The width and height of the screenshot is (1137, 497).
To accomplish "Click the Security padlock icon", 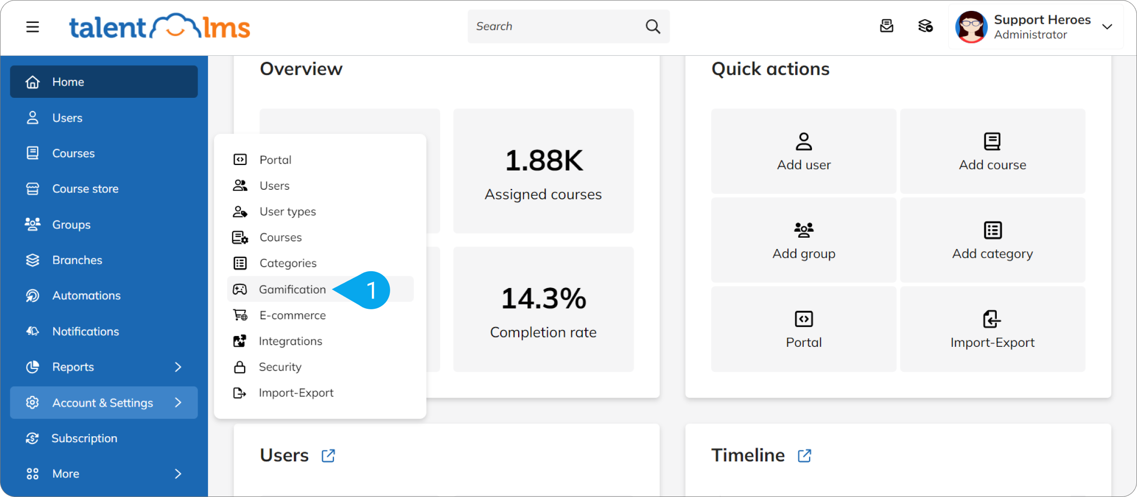I will pyautogui.click(x=240, y=367).
